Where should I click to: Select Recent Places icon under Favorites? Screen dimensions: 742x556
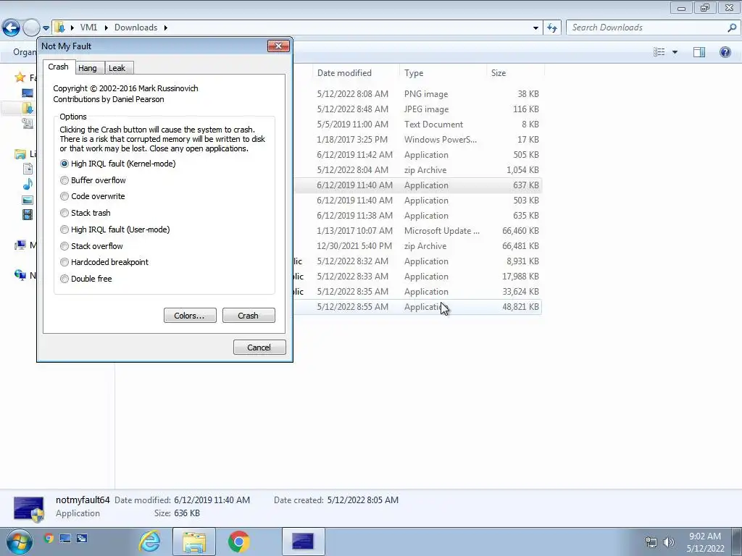[x=28, y=123]
